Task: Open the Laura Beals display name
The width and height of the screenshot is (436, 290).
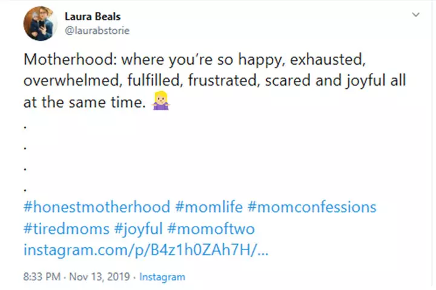Action: pyautogui.click(x=89, y=16)
